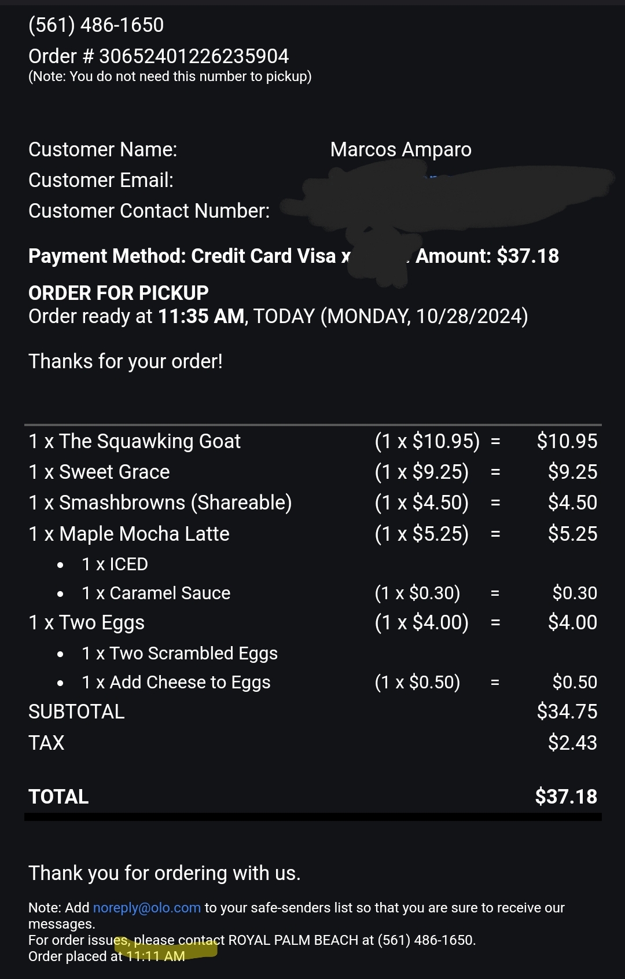Tap the phone number at the top

point(96,25)
